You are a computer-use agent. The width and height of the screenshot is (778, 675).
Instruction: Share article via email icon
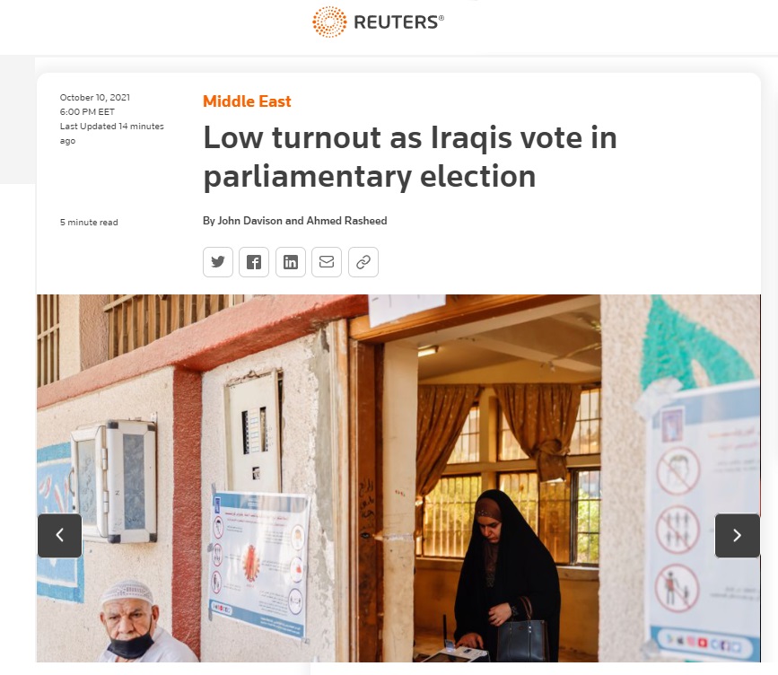pos(327,262)
